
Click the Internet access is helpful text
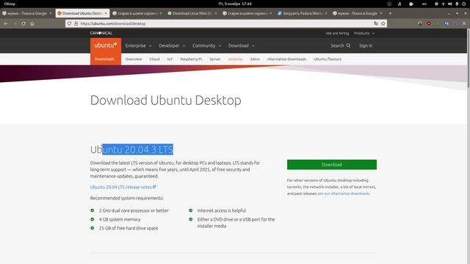(222, 210)
